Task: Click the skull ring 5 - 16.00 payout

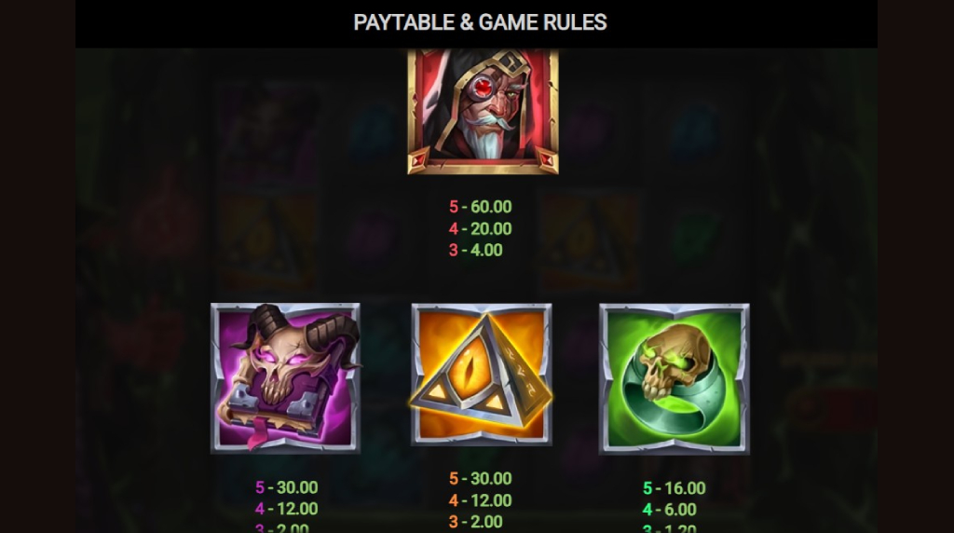Action: click(675, 488)
